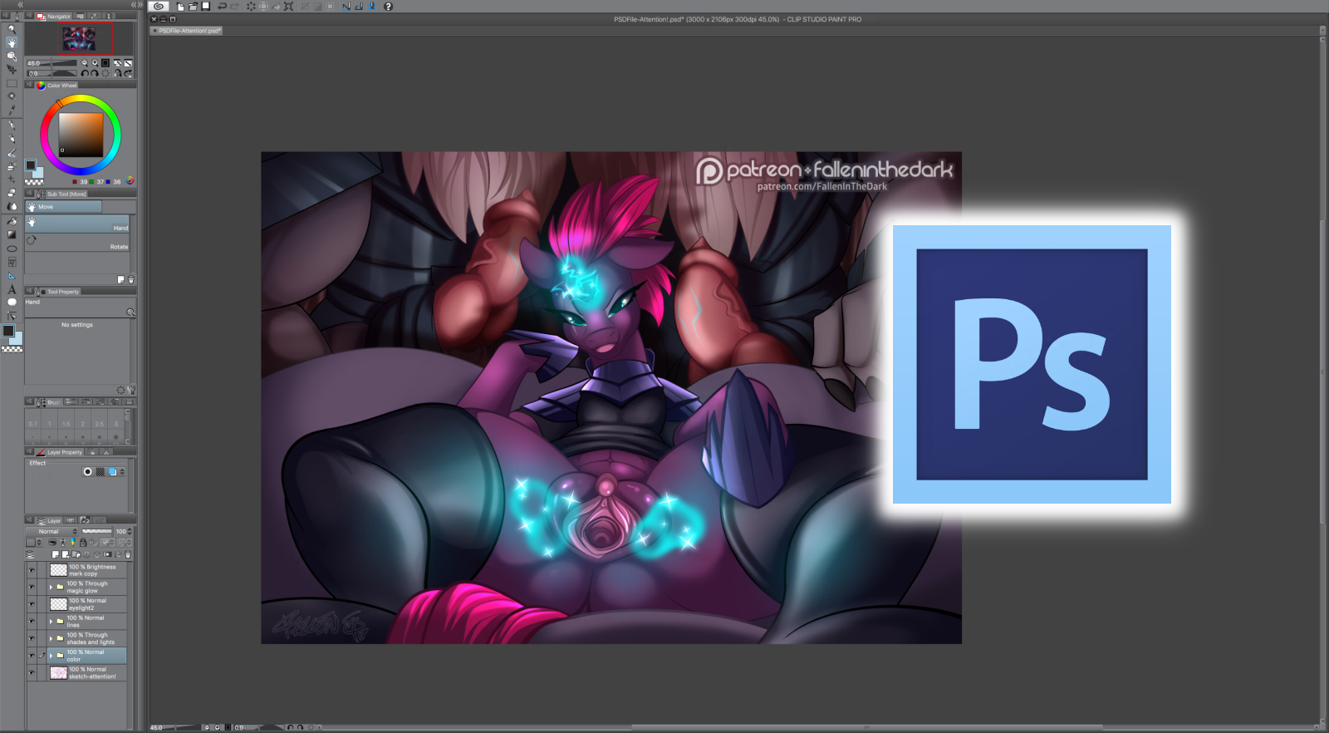Hide the 'sketch-attention!' layer

(32, 672)
